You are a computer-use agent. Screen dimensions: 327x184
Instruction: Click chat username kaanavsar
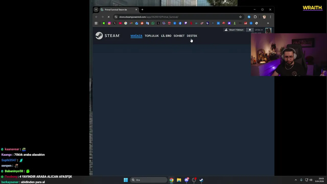pyautogui.click(x=12, y=149)
